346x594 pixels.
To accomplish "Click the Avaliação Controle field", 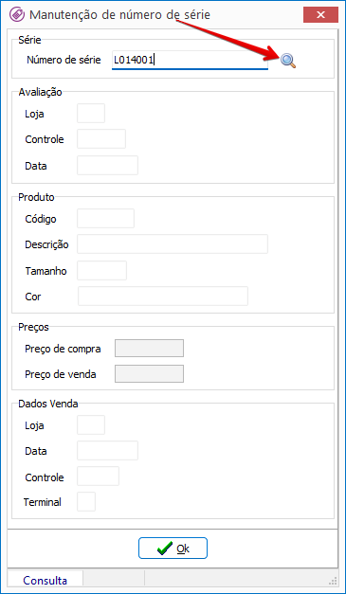I will (101, 139).
